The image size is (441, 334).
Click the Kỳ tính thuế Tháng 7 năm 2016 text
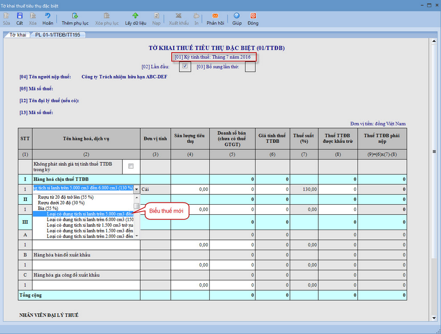click(212, 57)
